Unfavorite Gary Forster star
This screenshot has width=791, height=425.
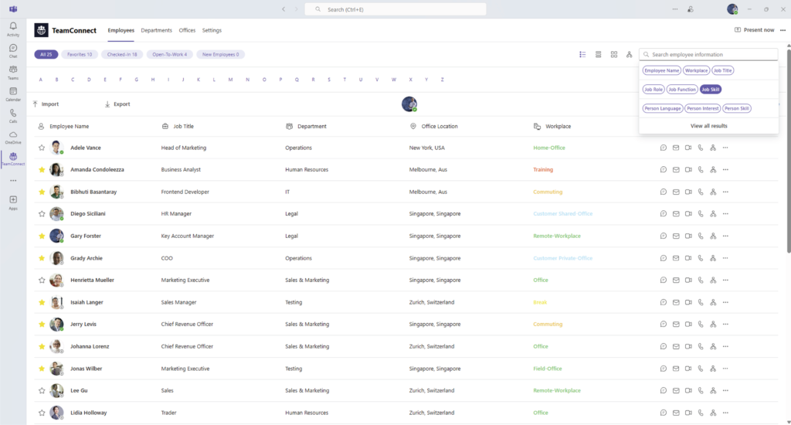42,236
